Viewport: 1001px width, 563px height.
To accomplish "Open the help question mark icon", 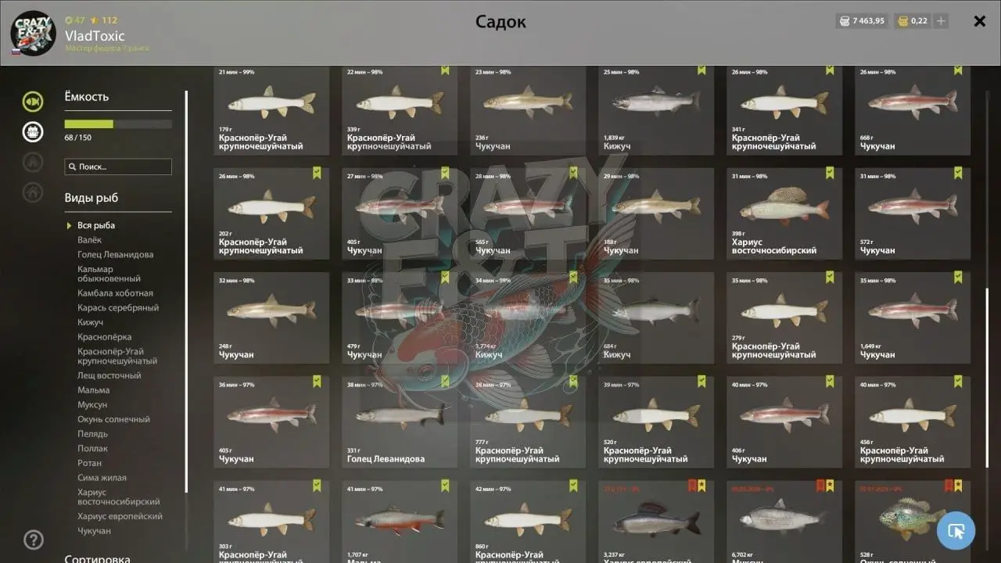I will click(x=34, y=540).
